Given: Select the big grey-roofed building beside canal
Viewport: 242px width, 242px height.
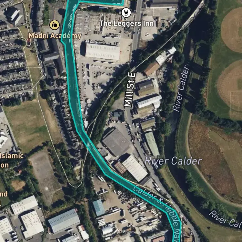Looking at the screenshot, I should pyautogui.click(x=116, y=142).
